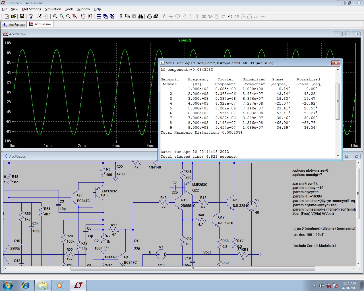Open the Plot Settings menu
364x291 pixels.
tap(32, 9)
